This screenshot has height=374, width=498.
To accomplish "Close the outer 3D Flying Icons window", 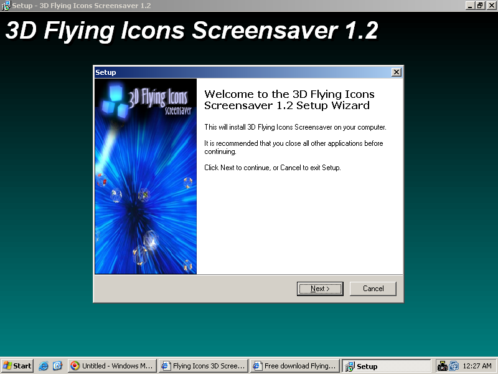I will pyautogui.click(x=491, y=6).
